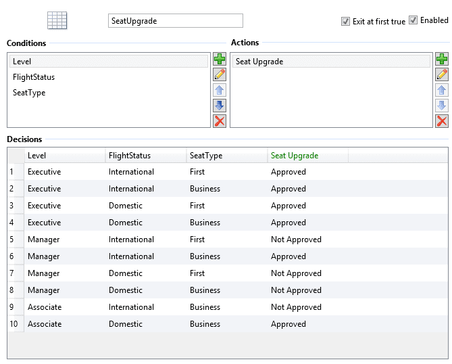This screenshot has height=364, width=452.
Task: Click Not Approved cell in row 9
Action: point(296,307)
